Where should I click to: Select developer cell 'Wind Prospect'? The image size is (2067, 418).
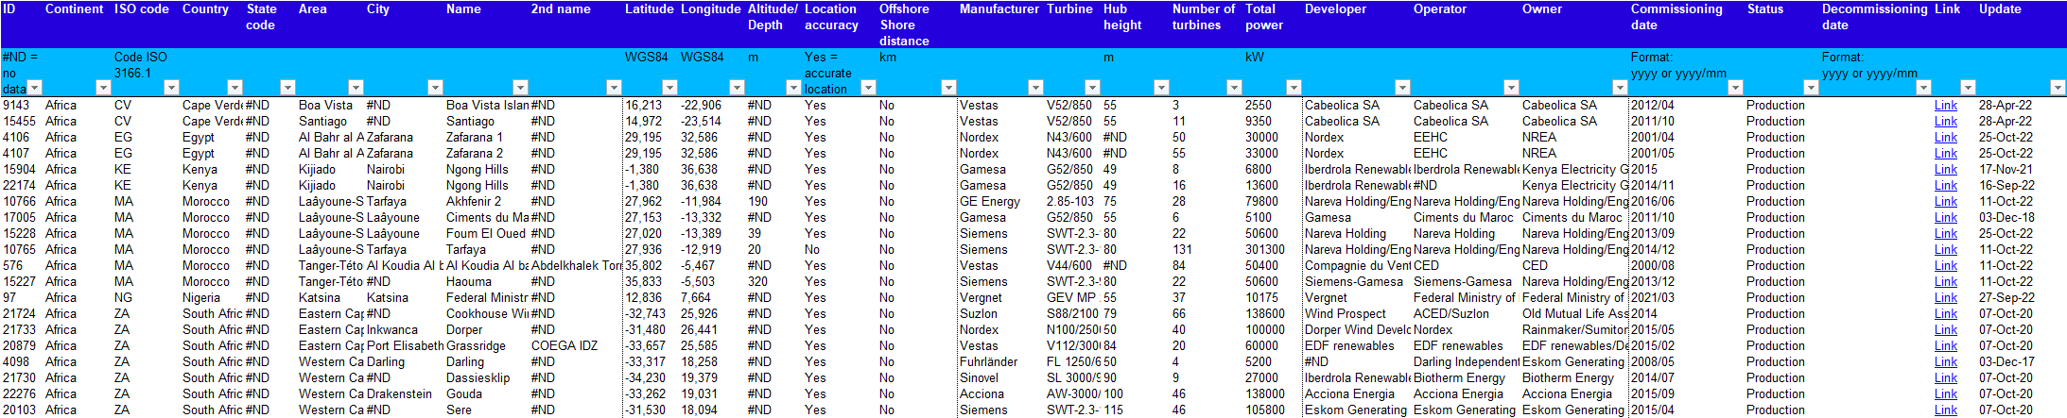point(1356,313)
